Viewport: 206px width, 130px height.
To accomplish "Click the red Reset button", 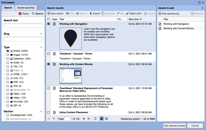I will coord(23,14).
